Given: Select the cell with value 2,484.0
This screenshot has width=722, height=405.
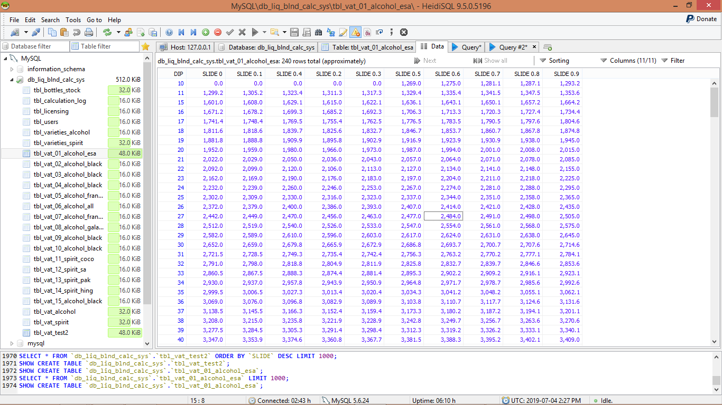Looking at the screenshot, I should point(443,216).
